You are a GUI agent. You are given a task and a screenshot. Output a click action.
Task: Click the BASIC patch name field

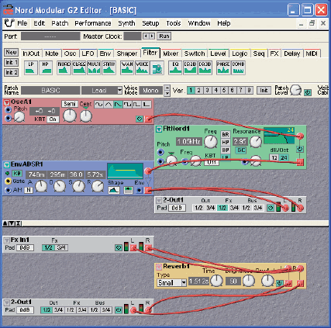[x=50, y=91]
